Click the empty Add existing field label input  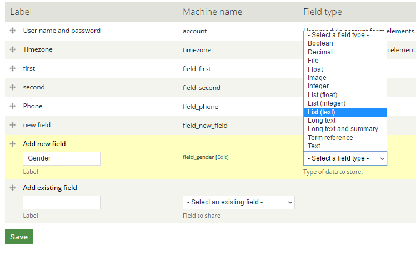point(62,202)
